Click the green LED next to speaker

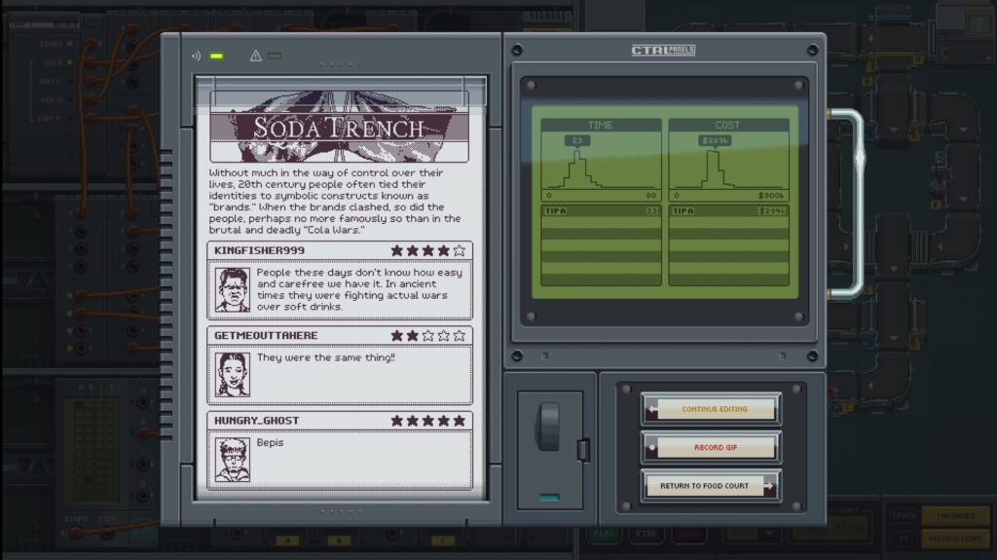(x=217, y=56)
